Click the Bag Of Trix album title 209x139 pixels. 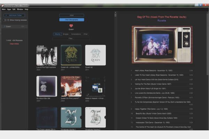[162, 17]
